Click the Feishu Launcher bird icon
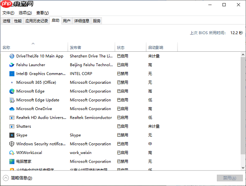This screenshot has width=246, height=186. (x=12, y=65)
